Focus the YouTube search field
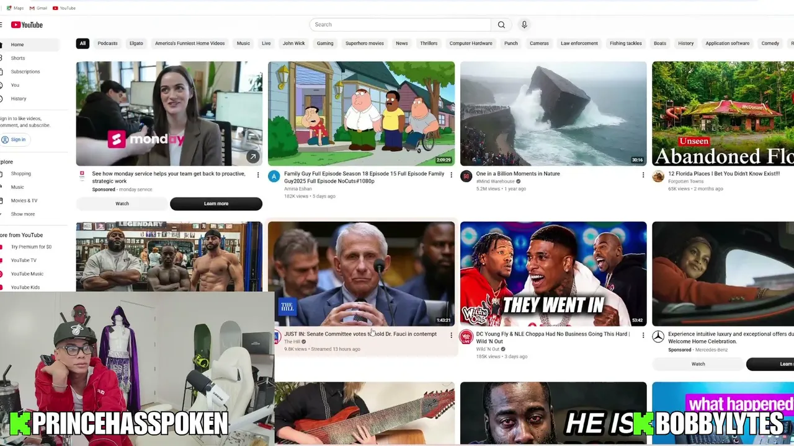This screenshot has height=446, width=794. pos(400,25)
